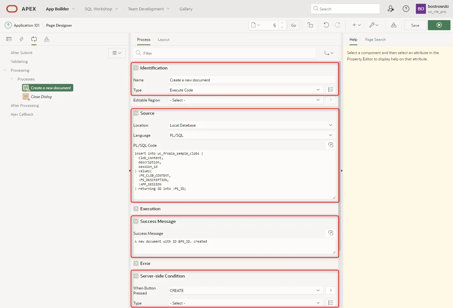Click the Undo icon in toolbar
Screen dimensions: 453x308
point(326,25)
